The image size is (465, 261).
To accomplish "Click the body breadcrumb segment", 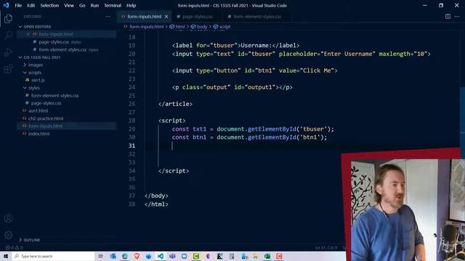I will pyautogui.click(x=199, y=27).
